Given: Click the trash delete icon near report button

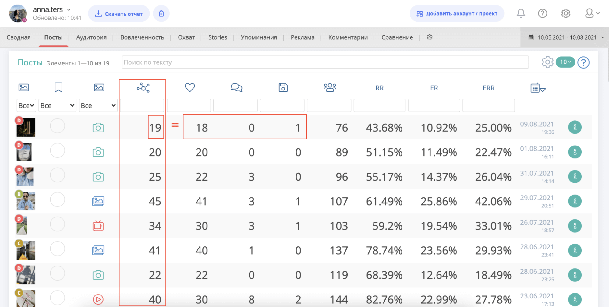Looking at the screenshot, I should tap(161, 14).
